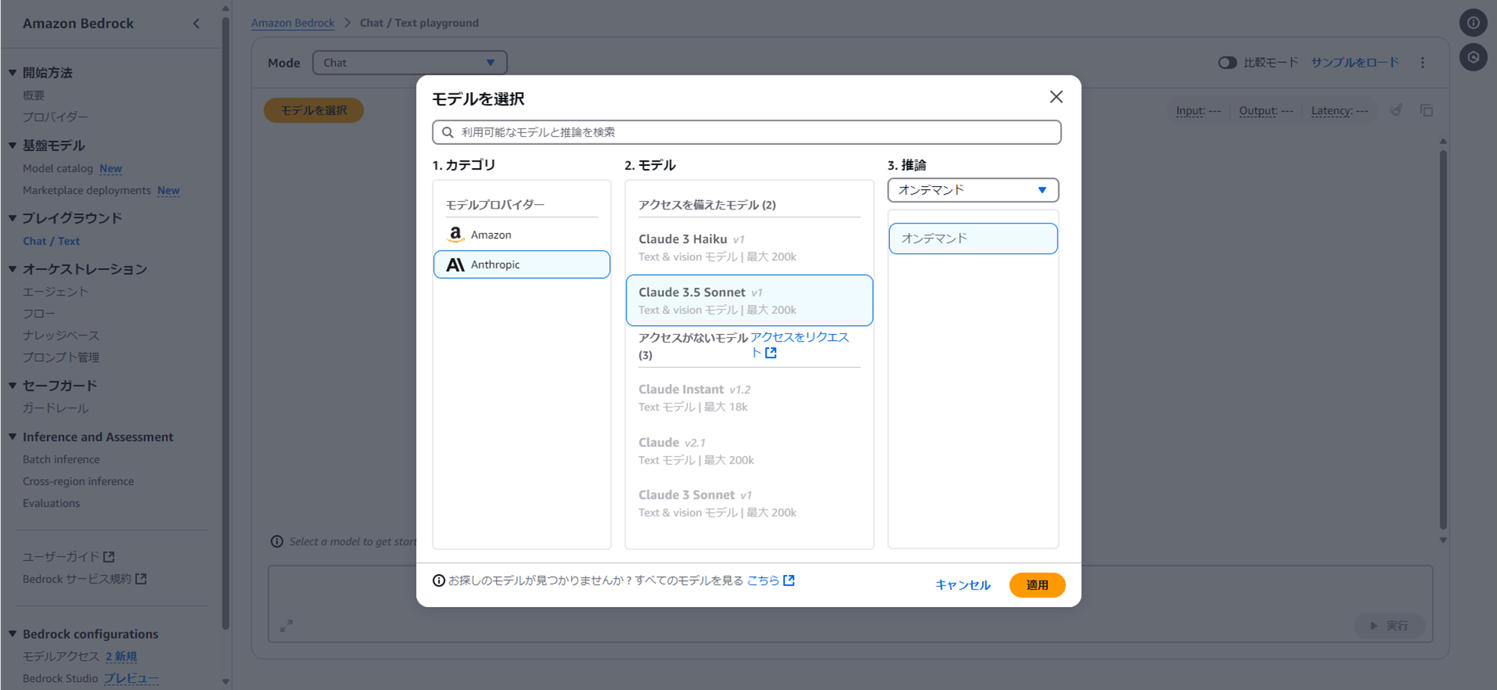The width and height of the screenshot is (1497, 690).
Task: Select the オンデマンド inference option in list
Action: click(973, 238)
